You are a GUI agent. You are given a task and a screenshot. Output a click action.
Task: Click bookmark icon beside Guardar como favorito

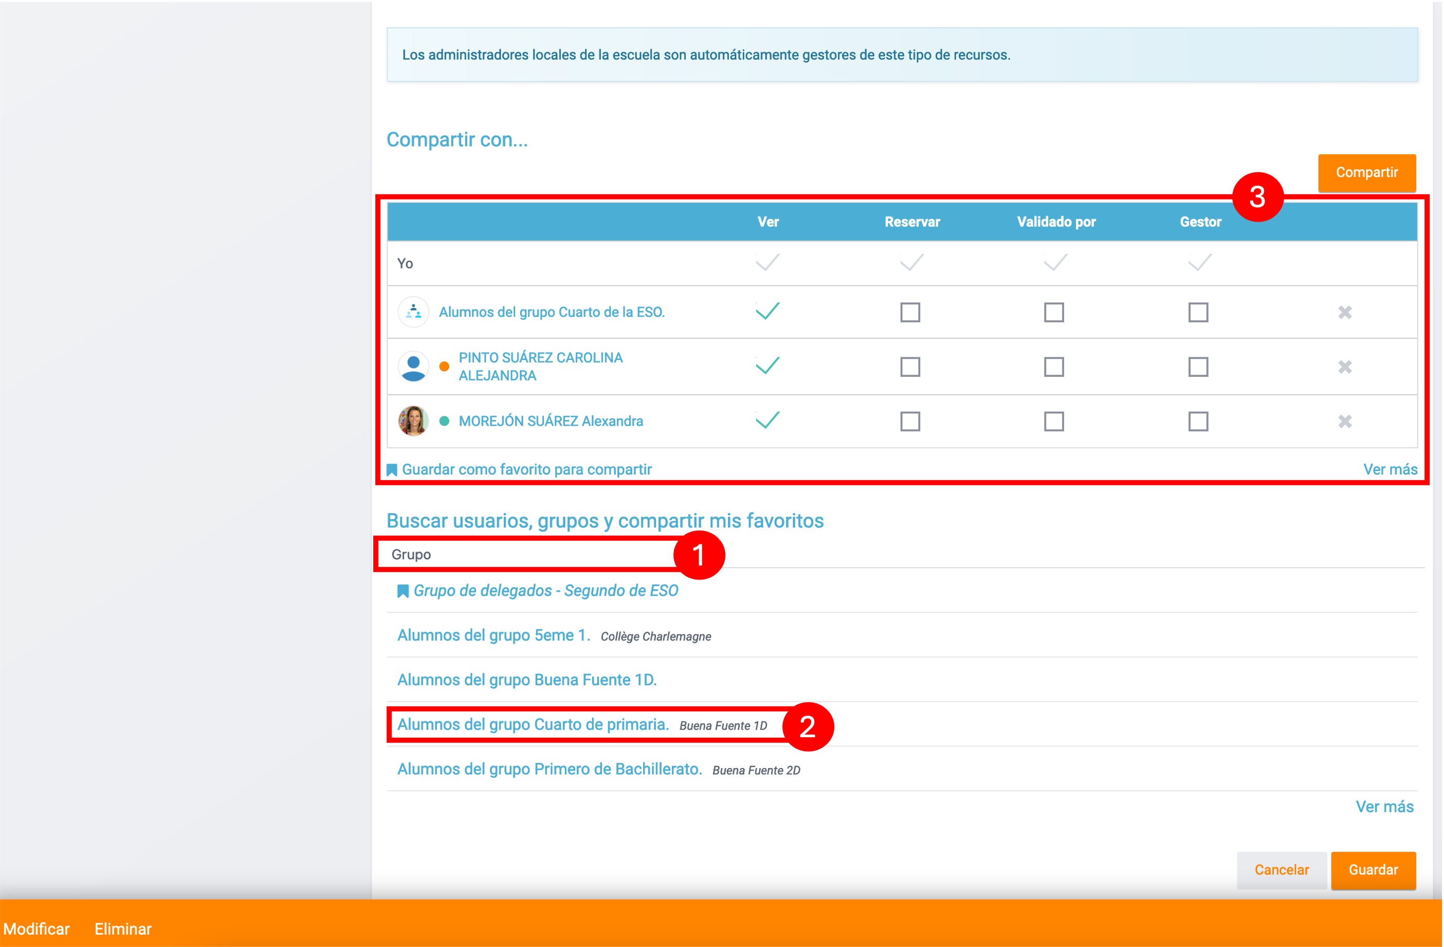392,470
